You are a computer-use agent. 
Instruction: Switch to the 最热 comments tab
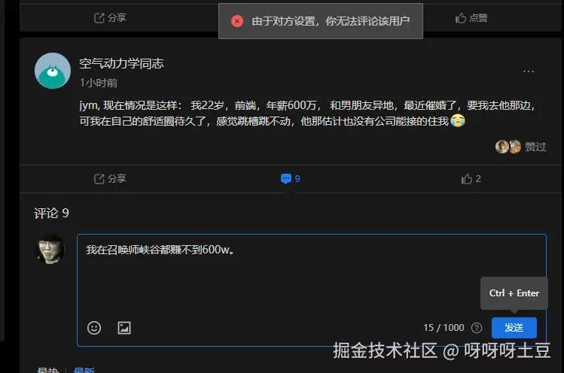point(48,370)
